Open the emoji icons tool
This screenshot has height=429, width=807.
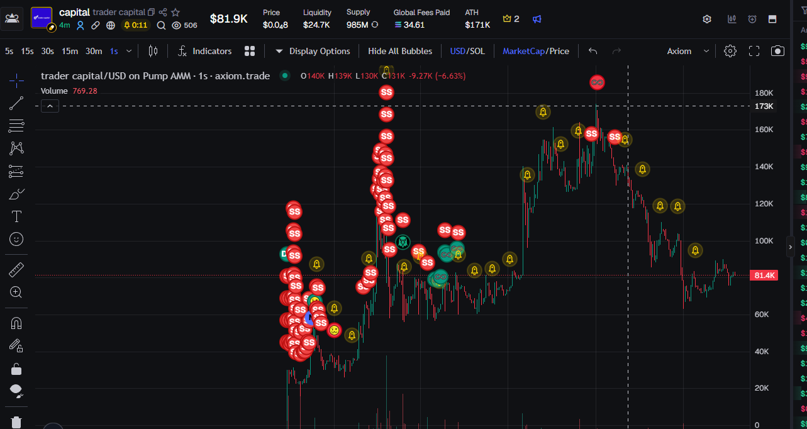point(16,239)
